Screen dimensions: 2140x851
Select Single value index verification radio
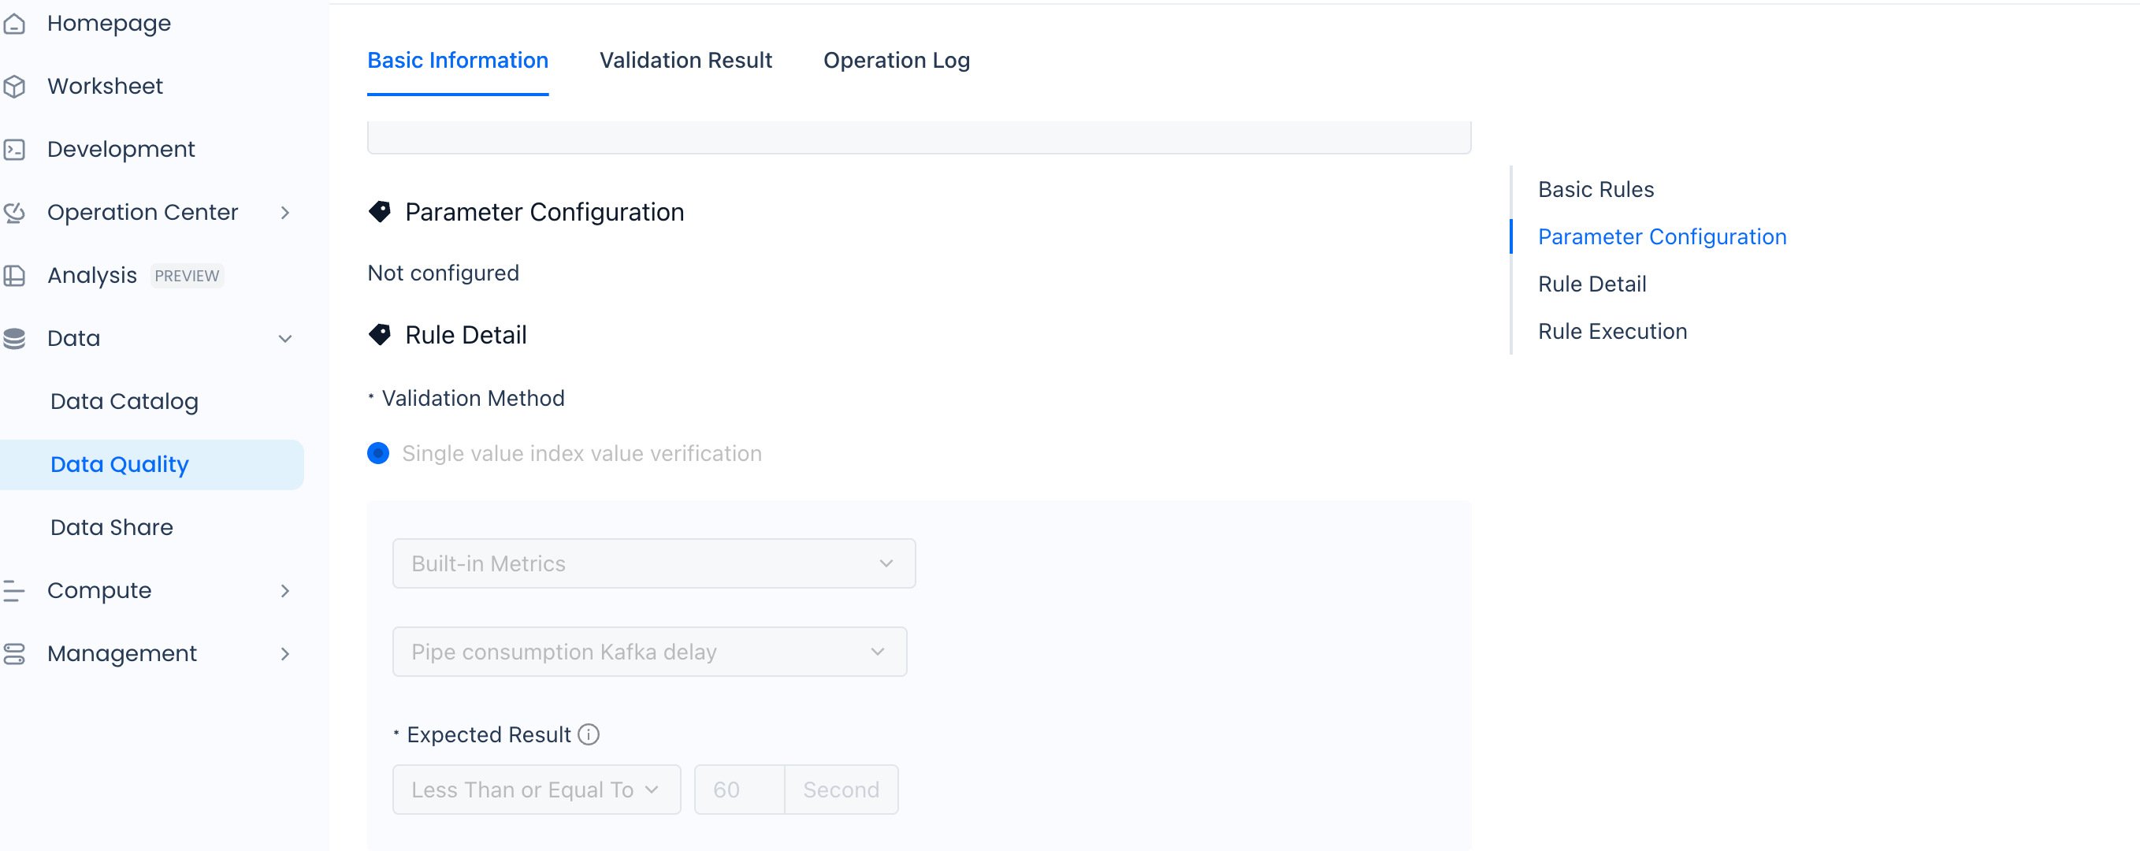(x=378, y=454)
